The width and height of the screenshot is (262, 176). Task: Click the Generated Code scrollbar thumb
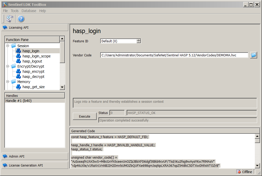[257, 141]
